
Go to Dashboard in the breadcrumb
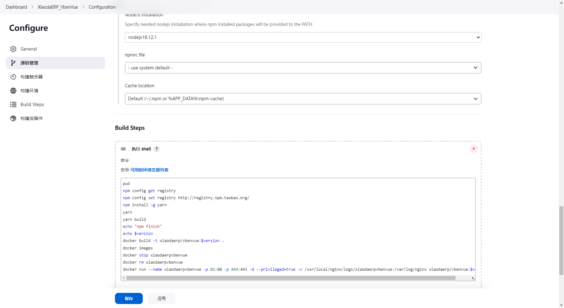(x=16, y=7)
